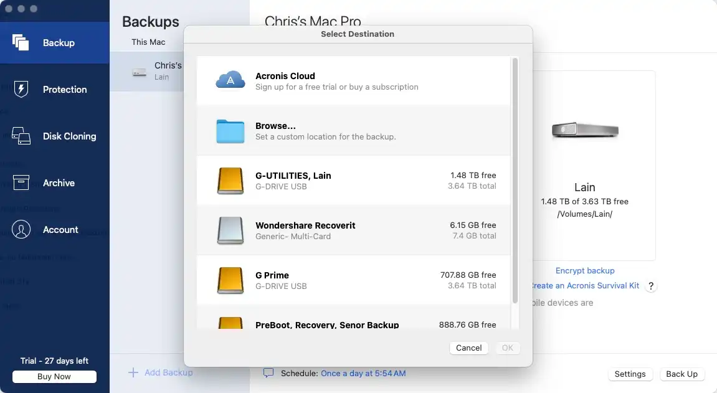The image size is (717, 393).
Task: Click the 707.88 GB free value
Action: pyautogui.click(x=468, y=275)
